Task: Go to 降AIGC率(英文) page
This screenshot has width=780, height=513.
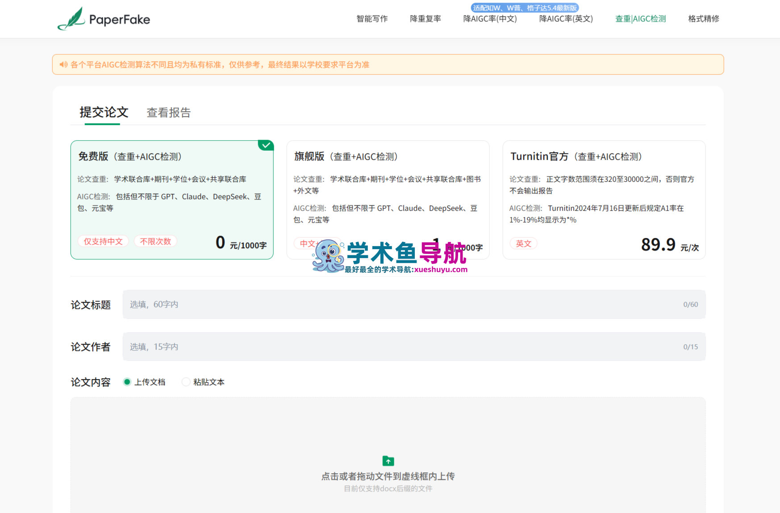Action: point(566,19)
